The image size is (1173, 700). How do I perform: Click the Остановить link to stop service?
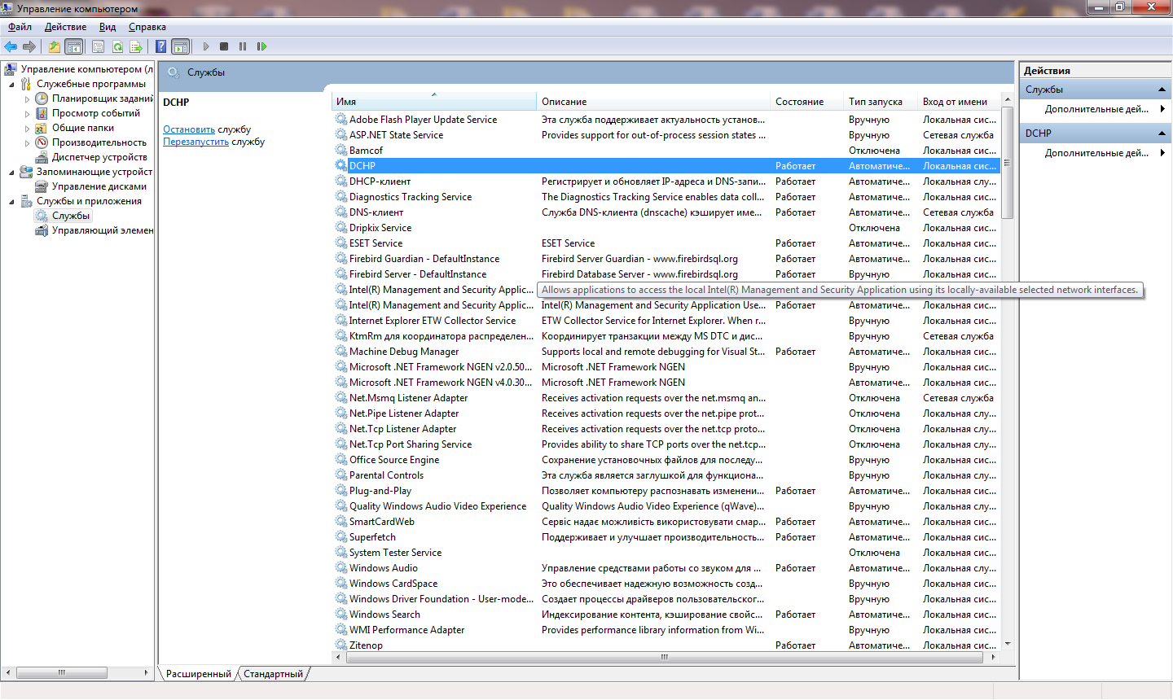pyautogui.click(x=189, y=129)
